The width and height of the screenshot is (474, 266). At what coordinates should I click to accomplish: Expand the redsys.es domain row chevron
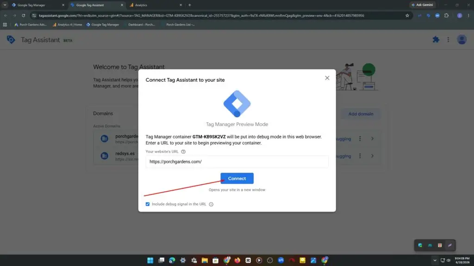click(373, 156)
